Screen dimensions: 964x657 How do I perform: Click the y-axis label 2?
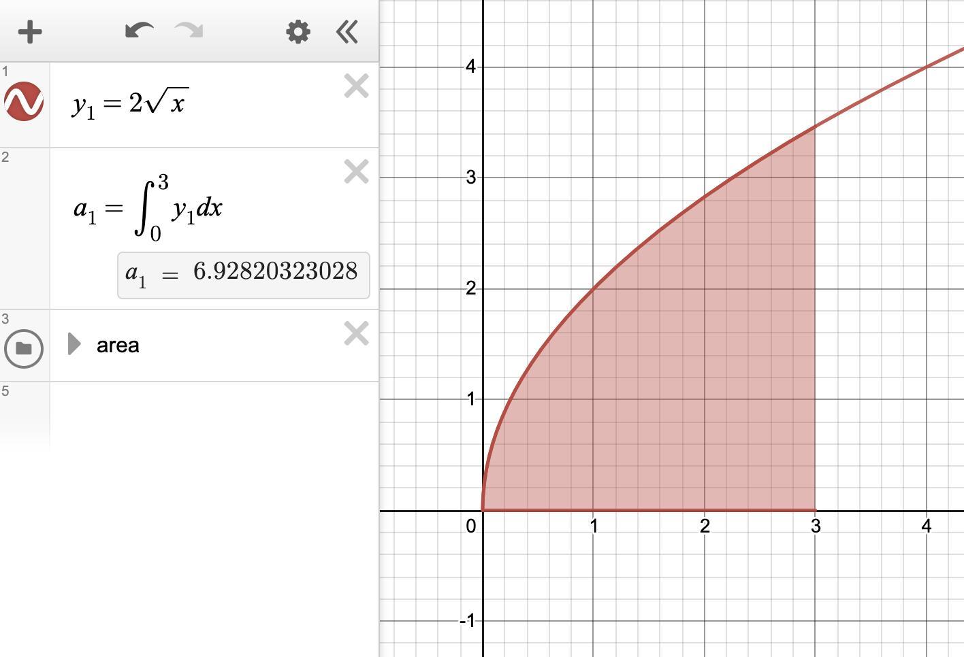(x=470, y=288)
